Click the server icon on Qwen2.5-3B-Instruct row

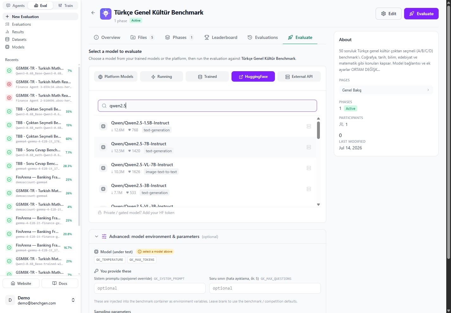click(309, 189)
